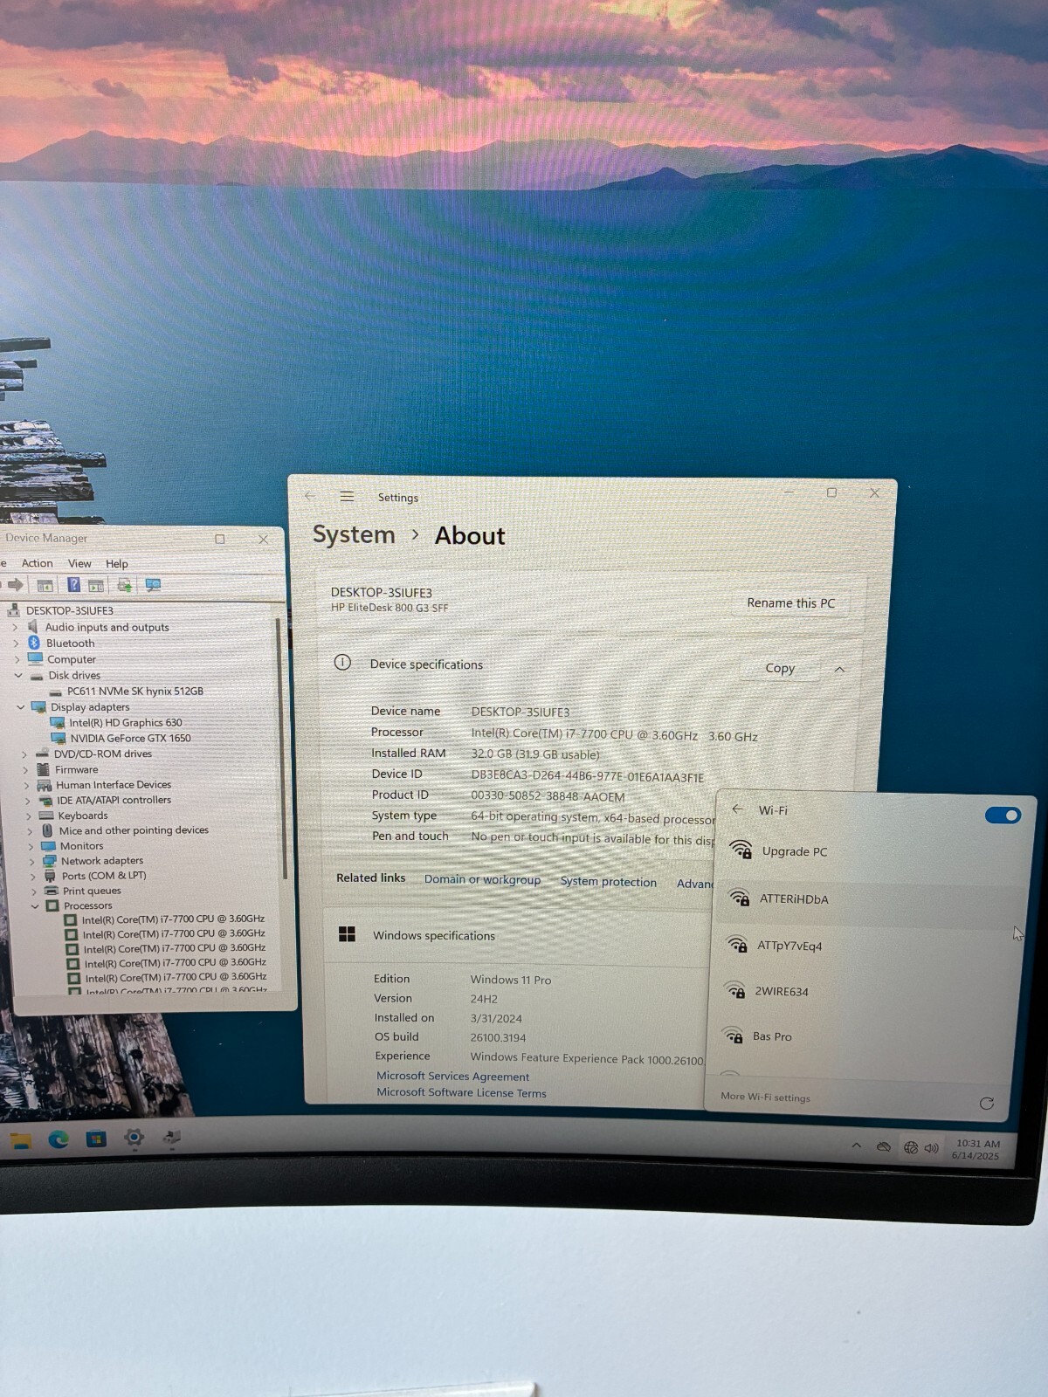Screen dimensions: 1048x1397
Task: Click the Device specifications info icon
Action: click(342, 663)
